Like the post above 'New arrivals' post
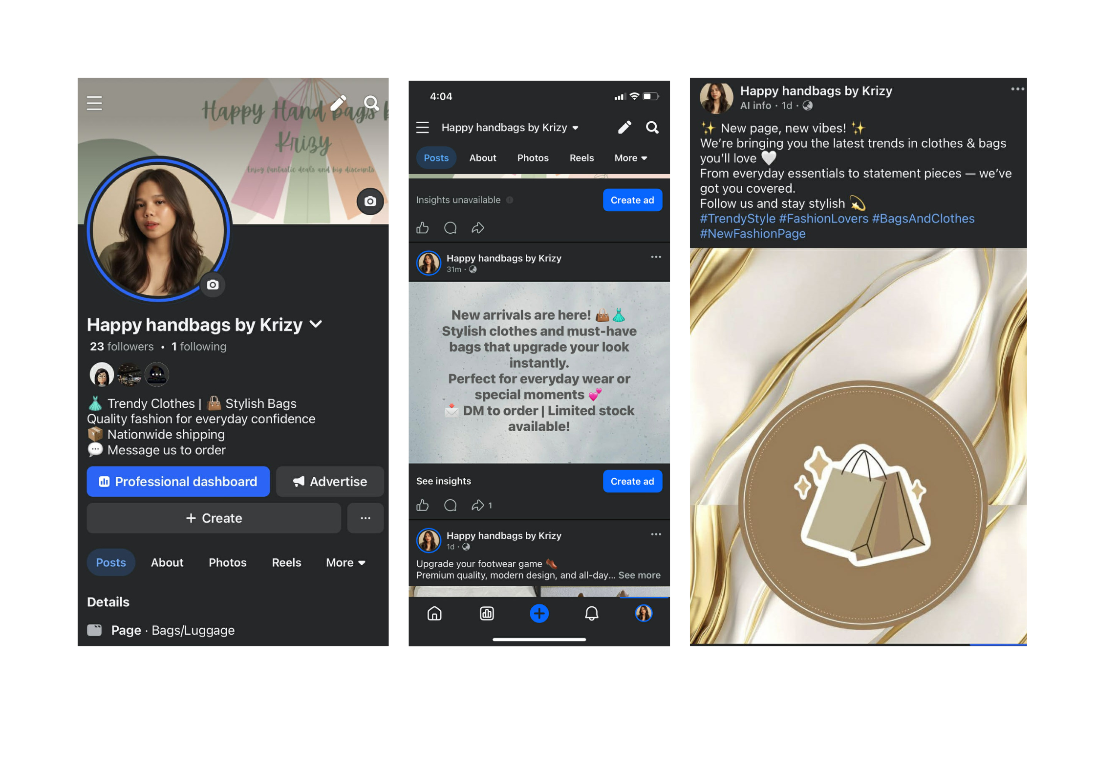 (422, 228)
